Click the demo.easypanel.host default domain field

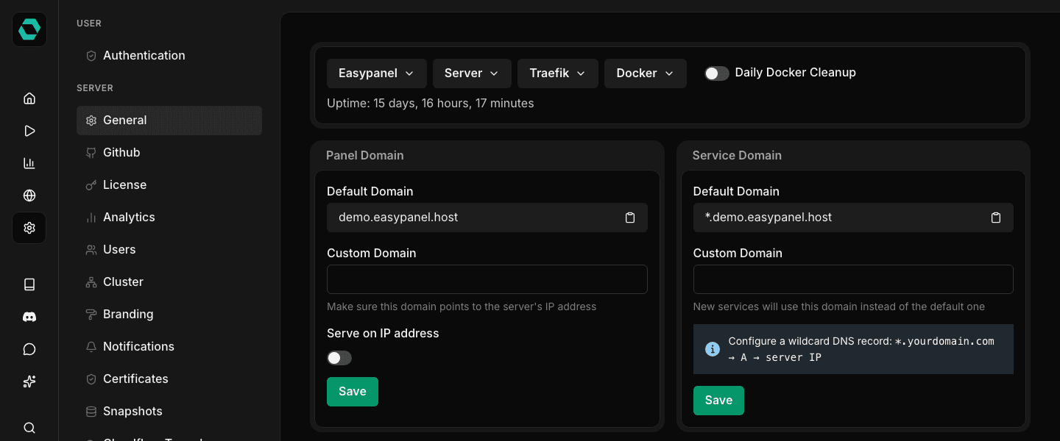487,218
